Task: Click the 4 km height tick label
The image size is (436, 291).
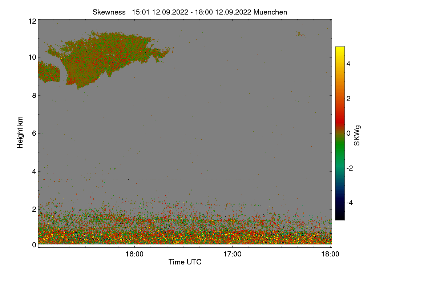Action: pos(34,171)
